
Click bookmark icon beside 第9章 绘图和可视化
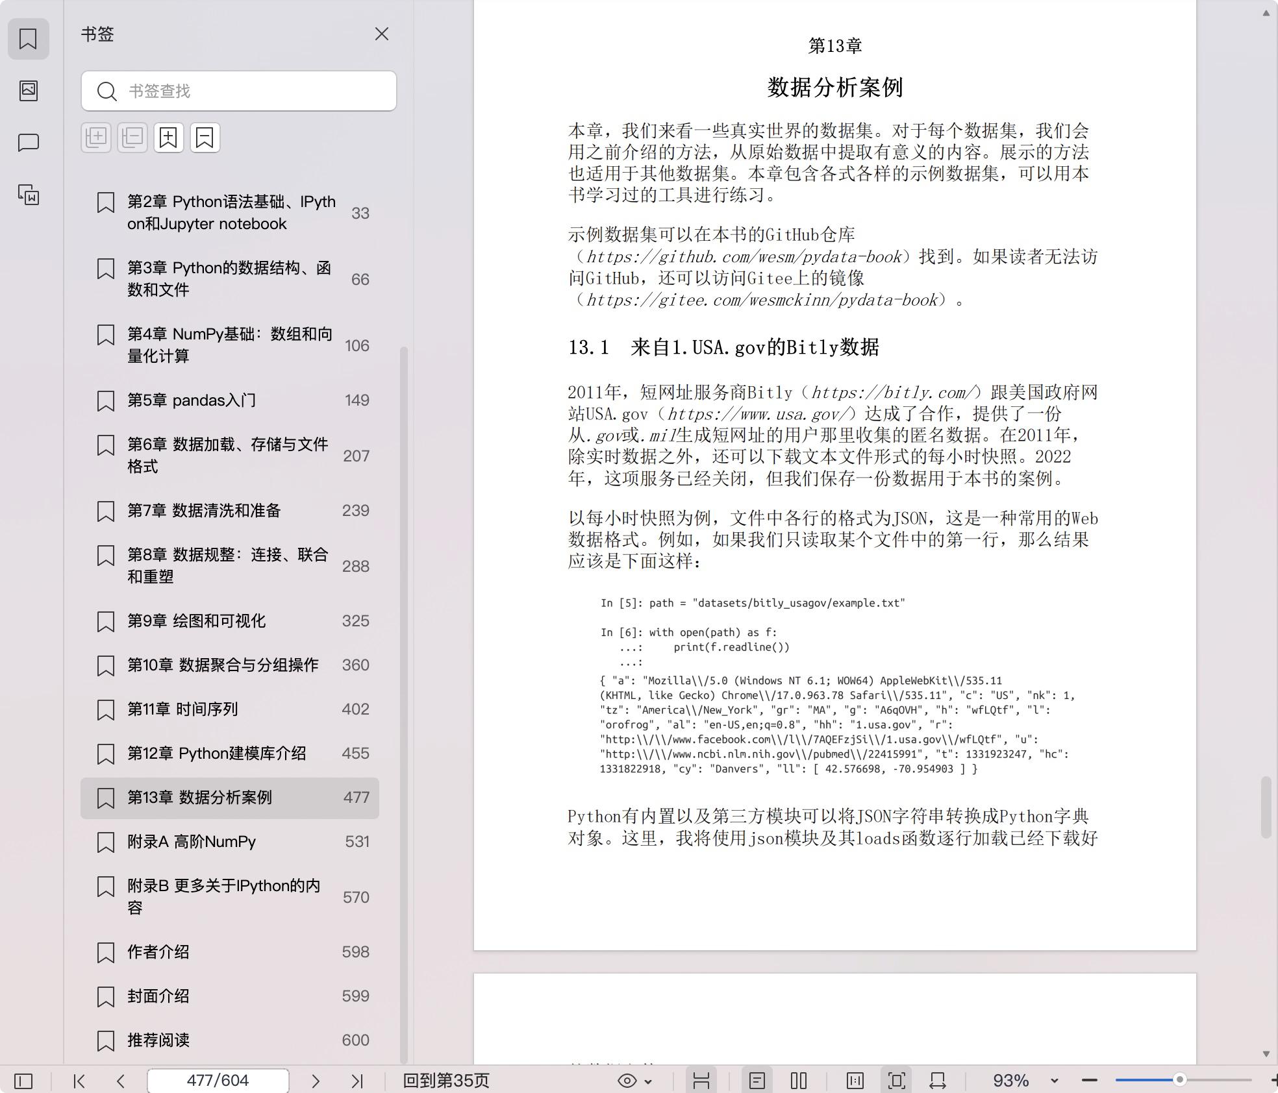[106, 621]
